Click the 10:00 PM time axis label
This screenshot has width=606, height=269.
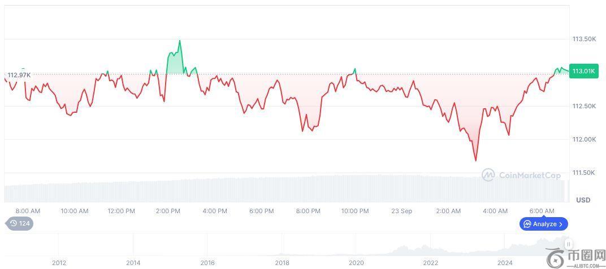pos(354,211)
